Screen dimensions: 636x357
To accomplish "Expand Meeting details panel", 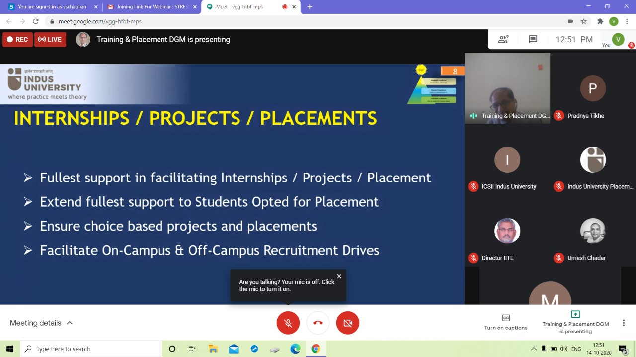I will (x=41, y=323).
